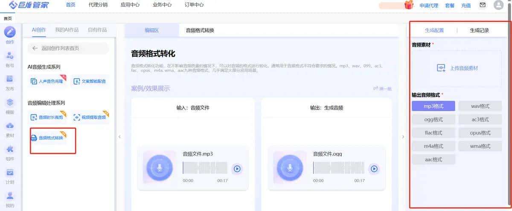Open the 音频时长裁剪 tool
This screenshot has width=512, height=211.
coord(47,117)
